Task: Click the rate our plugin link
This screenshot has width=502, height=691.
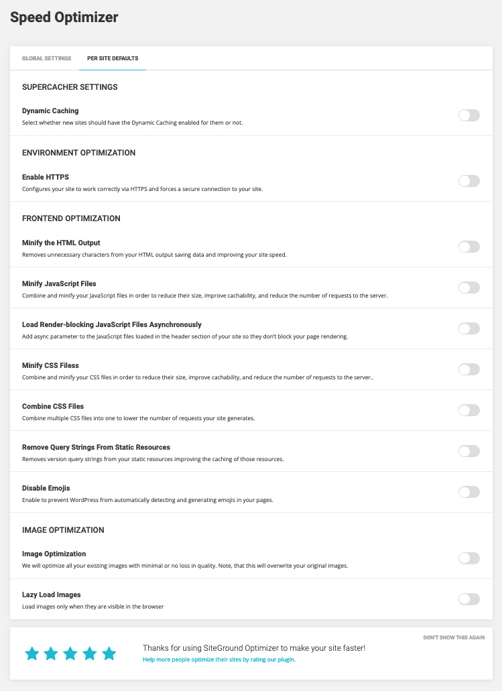Action: [x=219, y=659]
